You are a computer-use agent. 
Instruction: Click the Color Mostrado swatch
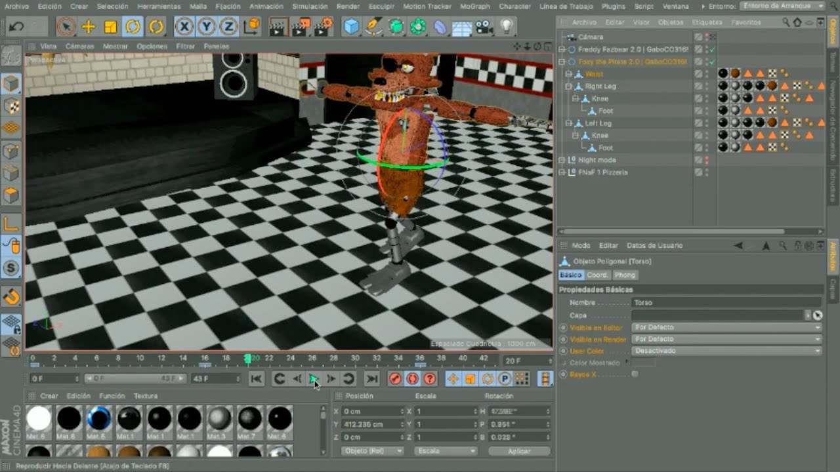tap(643, 363)
